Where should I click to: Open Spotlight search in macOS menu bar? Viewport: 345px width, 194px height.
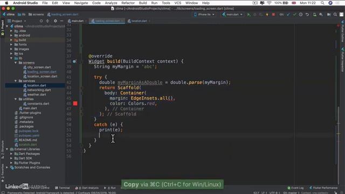322,3
